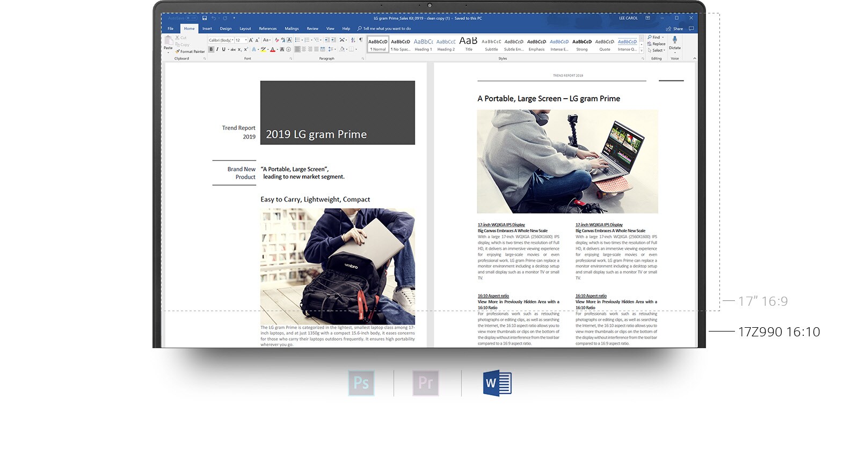This screenshot has width=859, height=449.
Task: Toggle Show/Hide paragraph marks
Action: (x=361, y=40)
